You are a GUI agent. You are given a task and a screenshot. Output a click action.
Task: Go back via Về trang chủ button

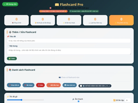pyautogui.click(x=10, y=4)
